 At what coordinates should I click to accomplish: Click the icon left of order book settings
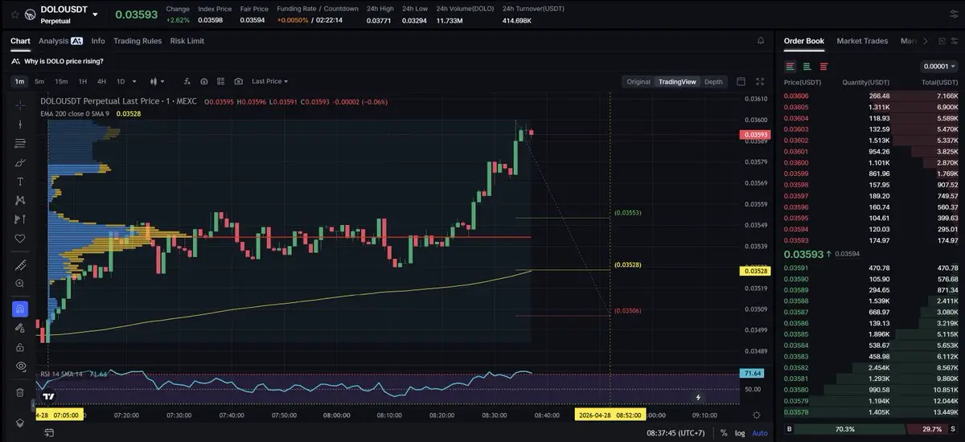(941, 40)
